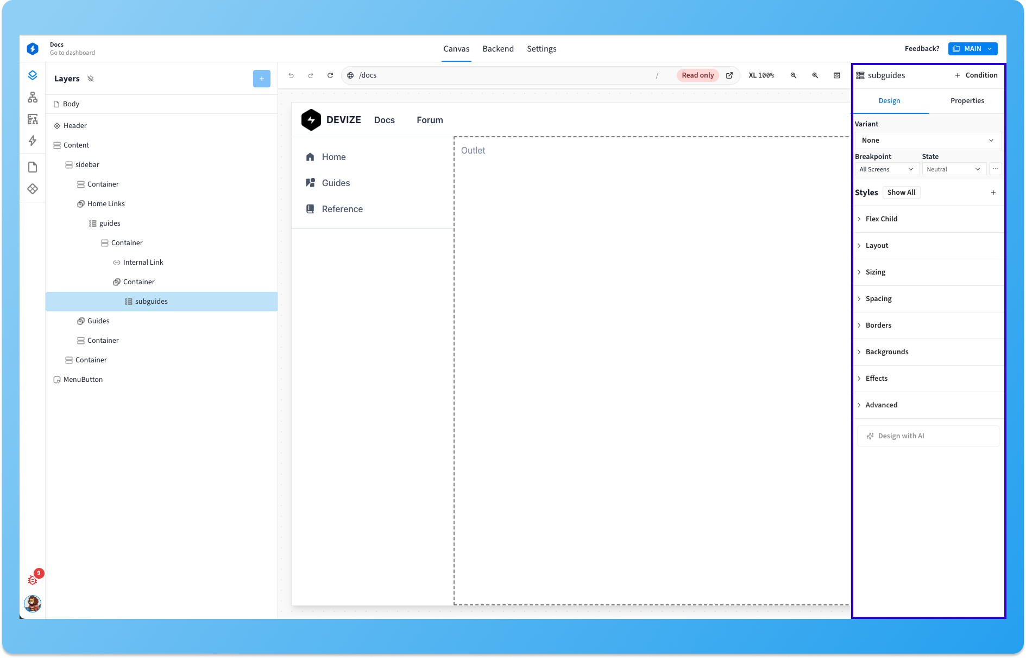Refresh the canvas with reload icon

point(330,75)
